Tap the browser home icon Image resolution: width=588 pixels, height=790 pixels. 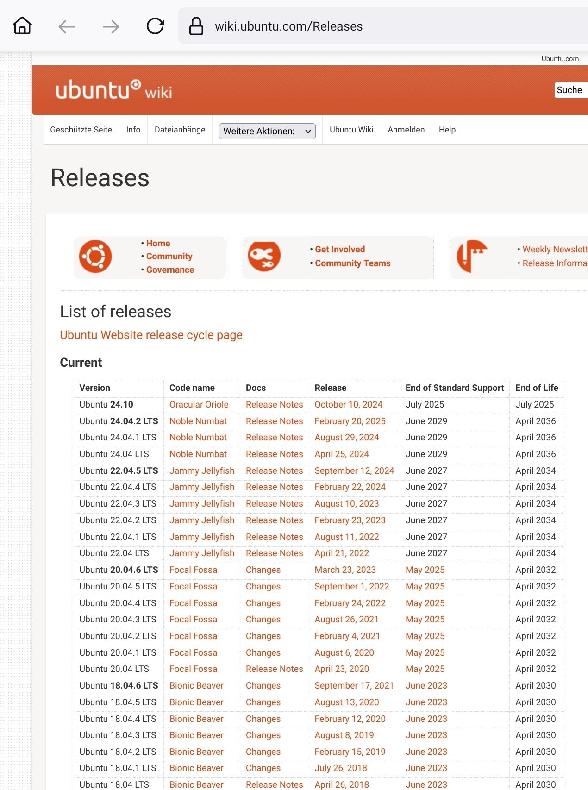22,26
